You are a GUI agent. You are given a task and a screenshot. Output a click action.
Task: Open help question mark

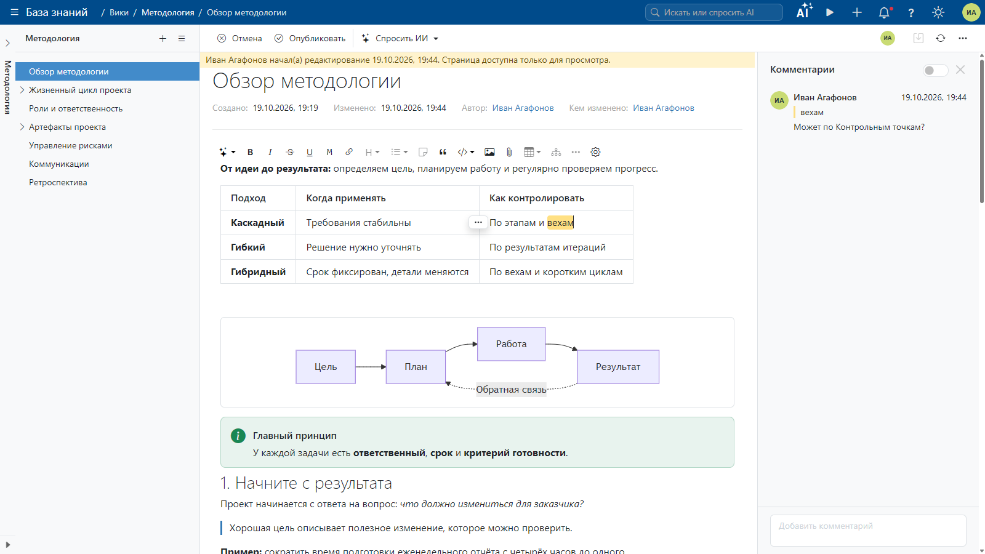[911, 12]
